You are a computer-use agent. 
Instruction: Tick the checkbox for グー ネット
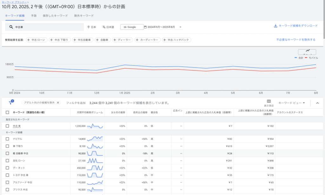[7, 168]
